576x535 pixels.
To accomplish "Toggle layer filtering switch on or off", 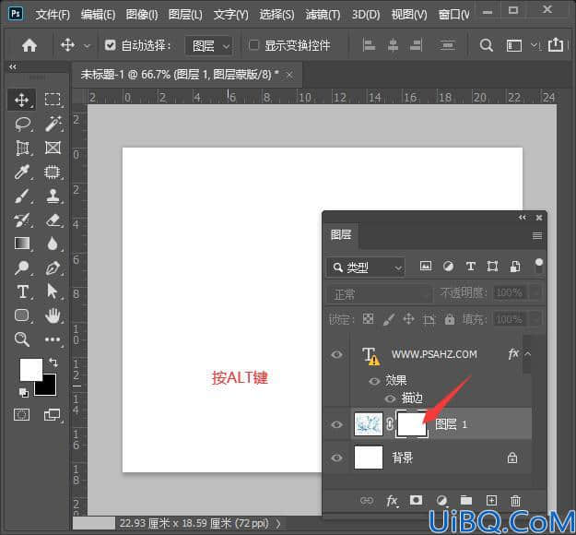I will [x=538, y=267].
